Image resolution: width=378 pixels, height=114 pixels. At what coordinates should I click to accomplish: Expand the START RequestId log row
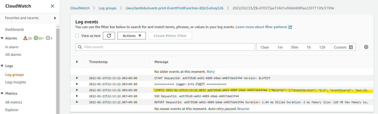click(77, 78)
